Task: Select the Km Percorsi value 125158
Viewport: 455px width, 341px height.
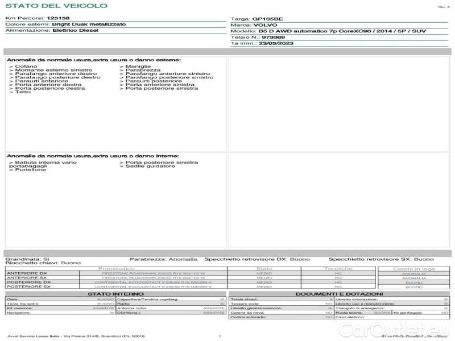Action: (x=58, y=18)
